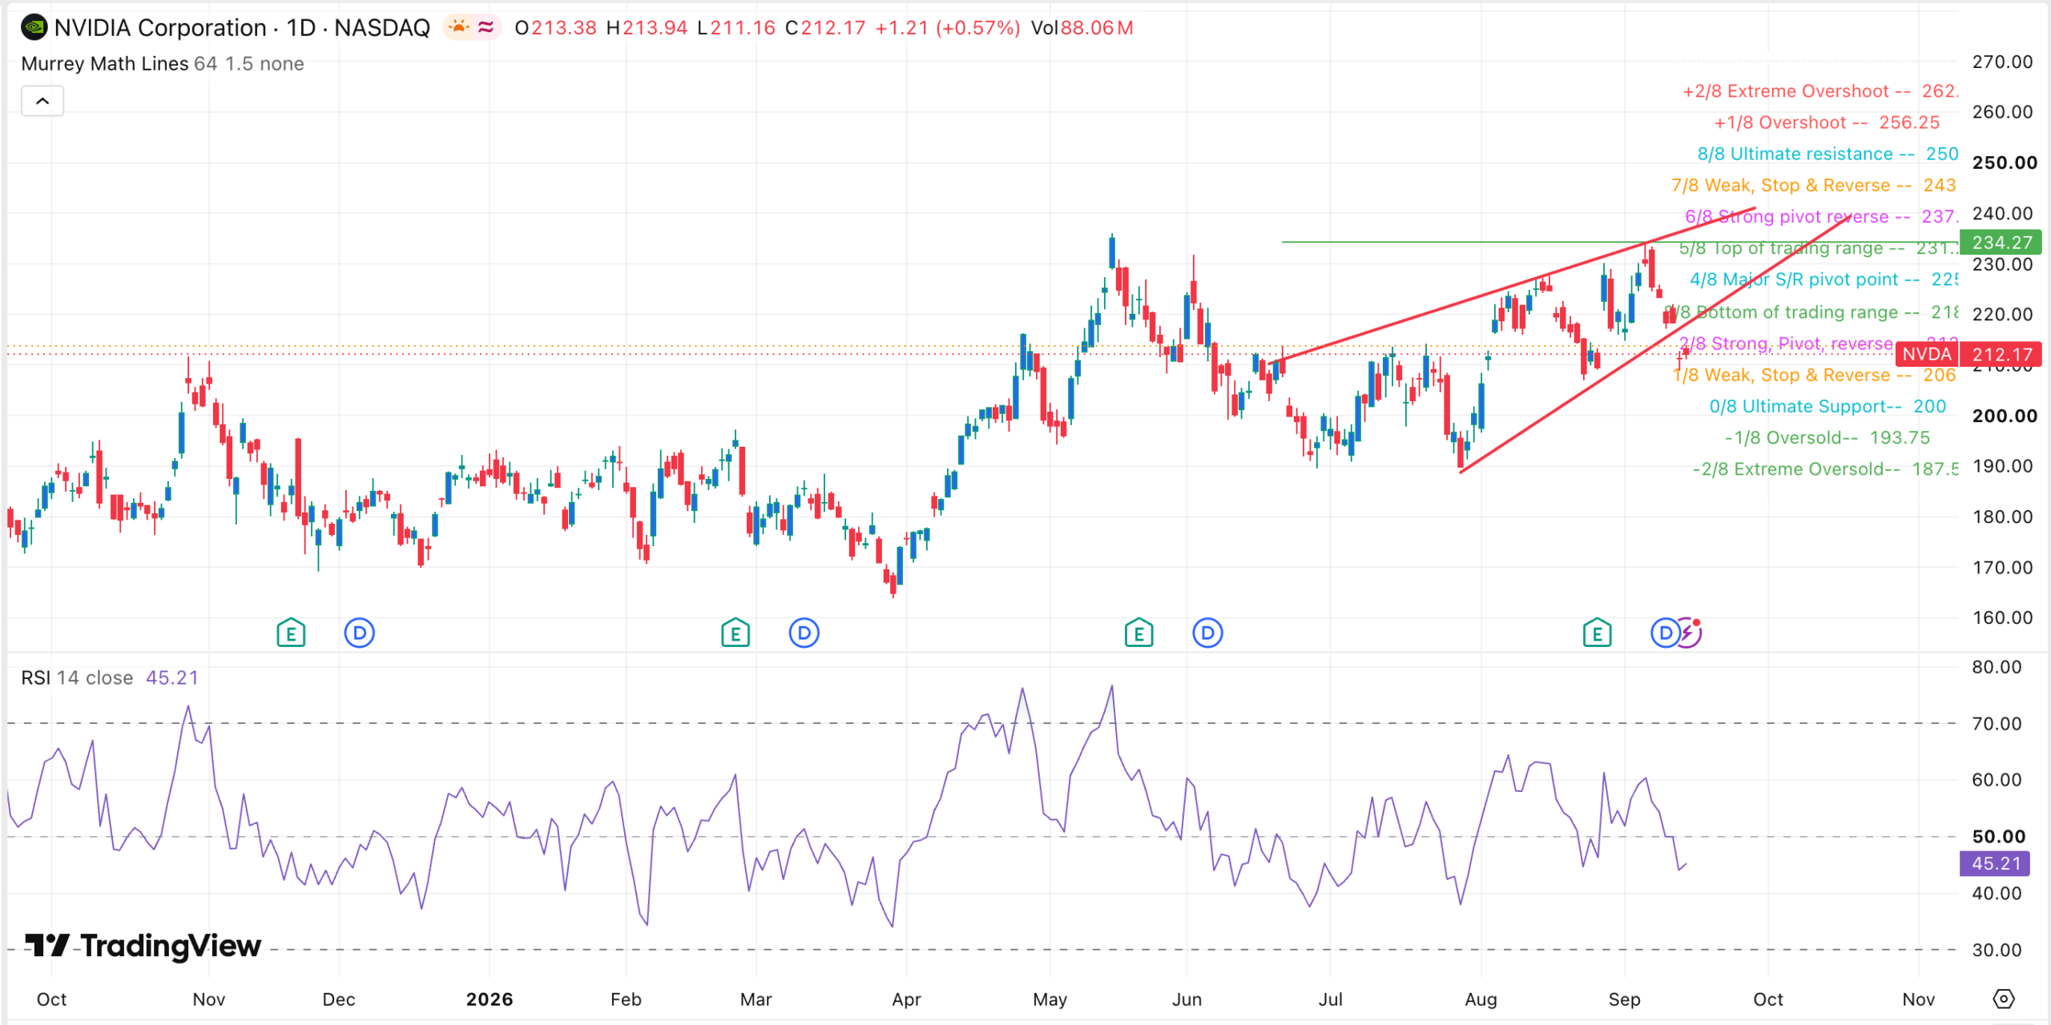The width and height of the screenshot is (2051, 1025).
Task: Click the red NVDA symbol label
Action: (x=1927, y=354)
